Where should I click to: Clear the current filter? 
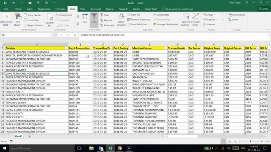point(105,15)
